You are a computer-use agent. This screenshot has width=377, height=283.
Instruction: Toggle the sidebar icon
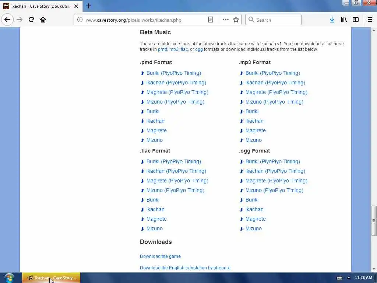356,20
